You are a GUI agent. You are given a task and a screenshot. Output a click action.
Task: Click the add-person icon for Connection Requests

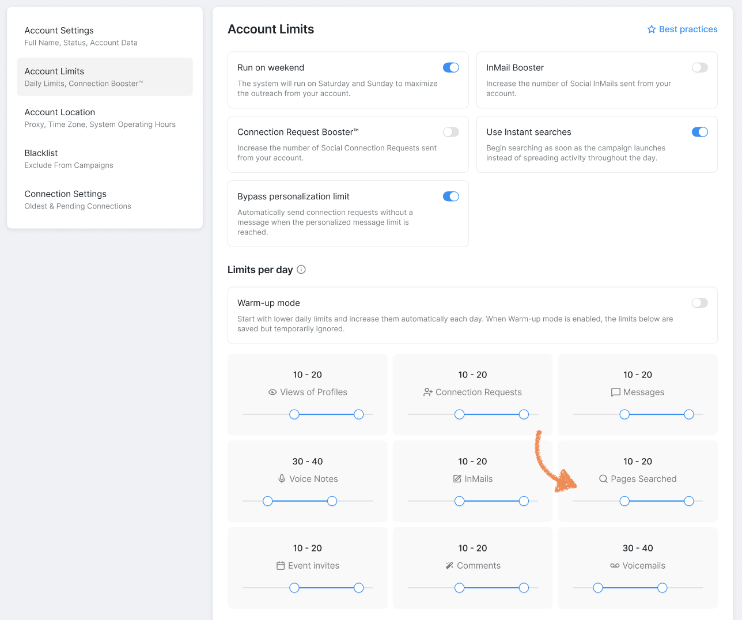(428, 392)
